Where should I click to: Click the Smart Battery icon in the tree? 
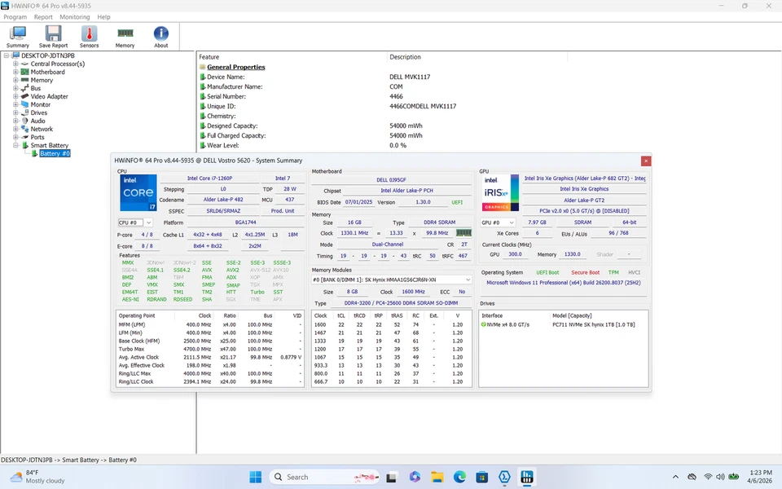click(x=24, y=145)
